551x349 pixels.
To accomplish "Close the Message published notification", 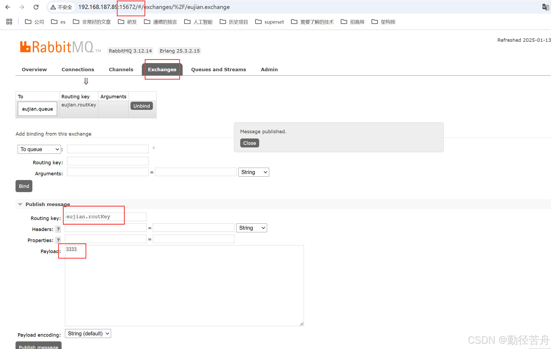I will click(x=249, y=143).
